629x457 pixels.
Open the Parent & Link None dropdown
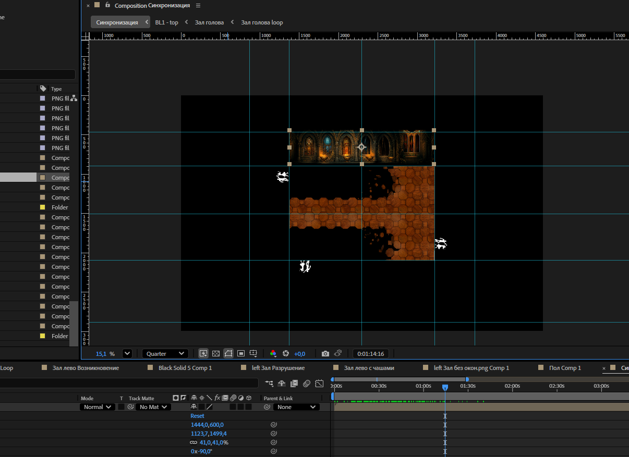296,407
